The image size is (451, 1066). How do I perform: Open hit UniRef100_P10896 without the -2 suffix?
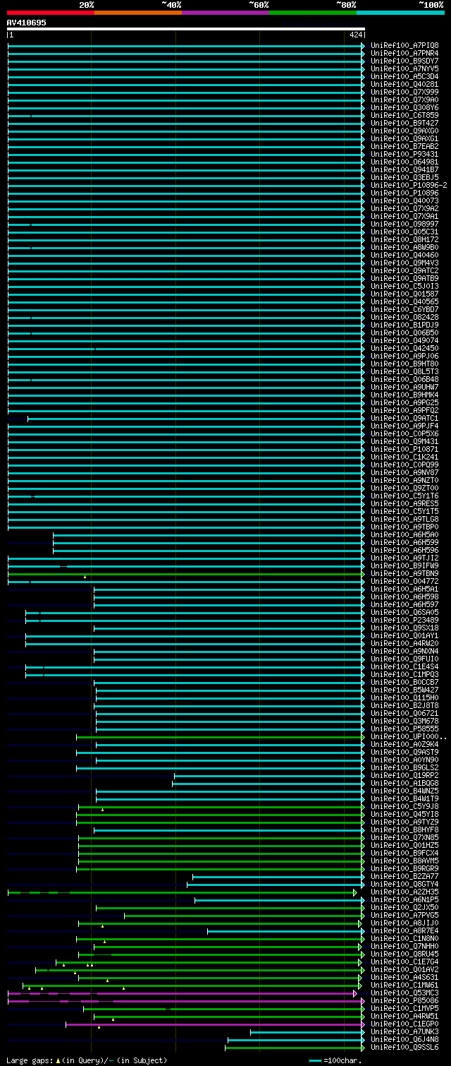click(404, 193)
